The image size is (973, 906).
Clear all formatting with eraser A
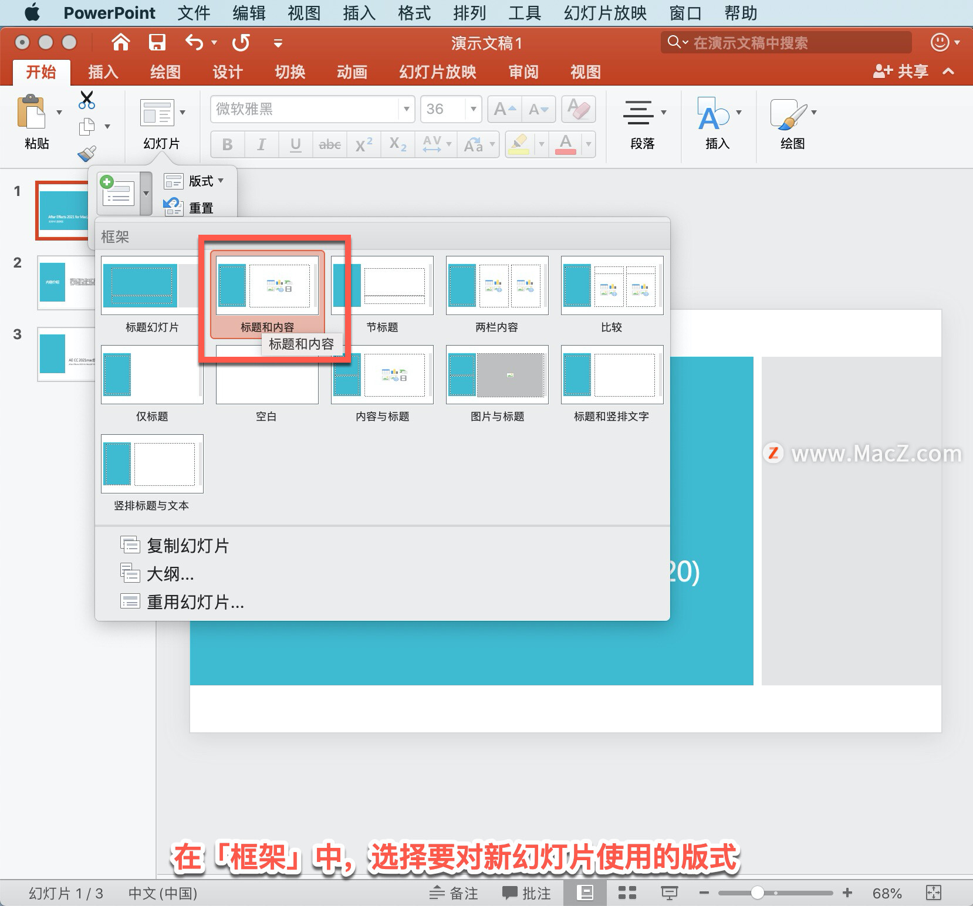579,109
